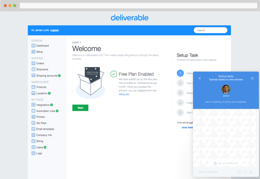Open the Dashboard icon in sidebar
The image size is (260, 179).
point(33,46)
